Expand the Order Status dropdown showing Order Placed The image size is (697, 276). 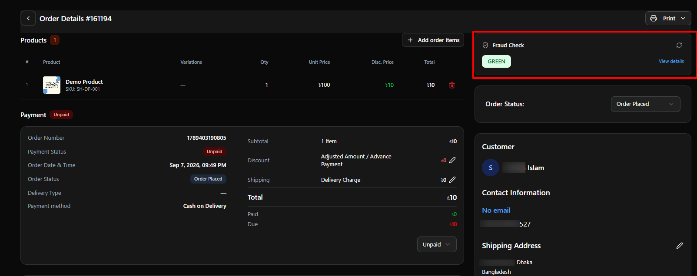[x=645, y=104]
